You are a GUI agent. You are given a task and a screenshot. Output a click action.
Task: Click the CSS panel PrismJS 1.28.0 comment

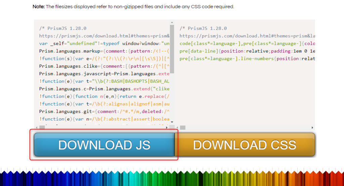coord(203,28)
